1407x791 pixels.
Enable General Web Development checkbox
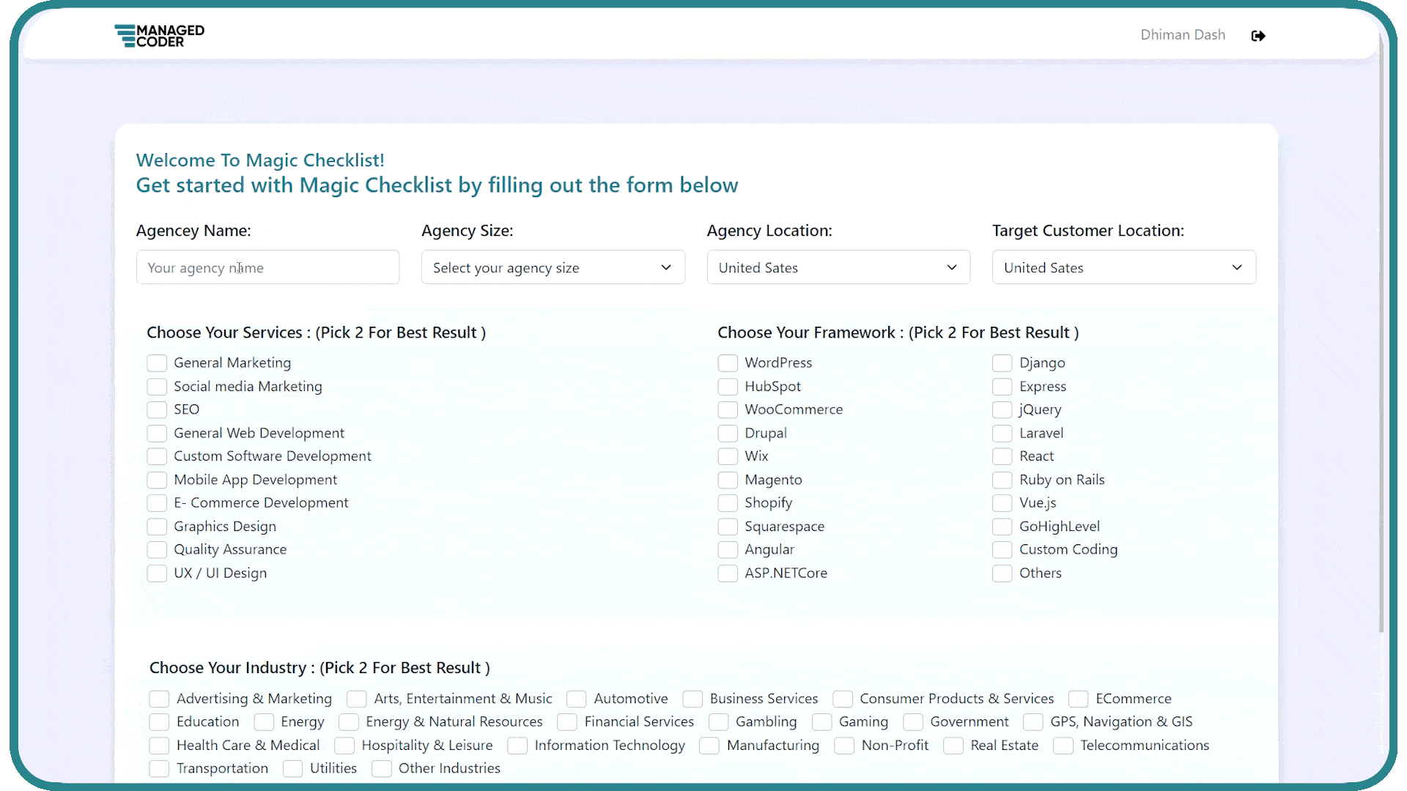[x=157, y=434]
